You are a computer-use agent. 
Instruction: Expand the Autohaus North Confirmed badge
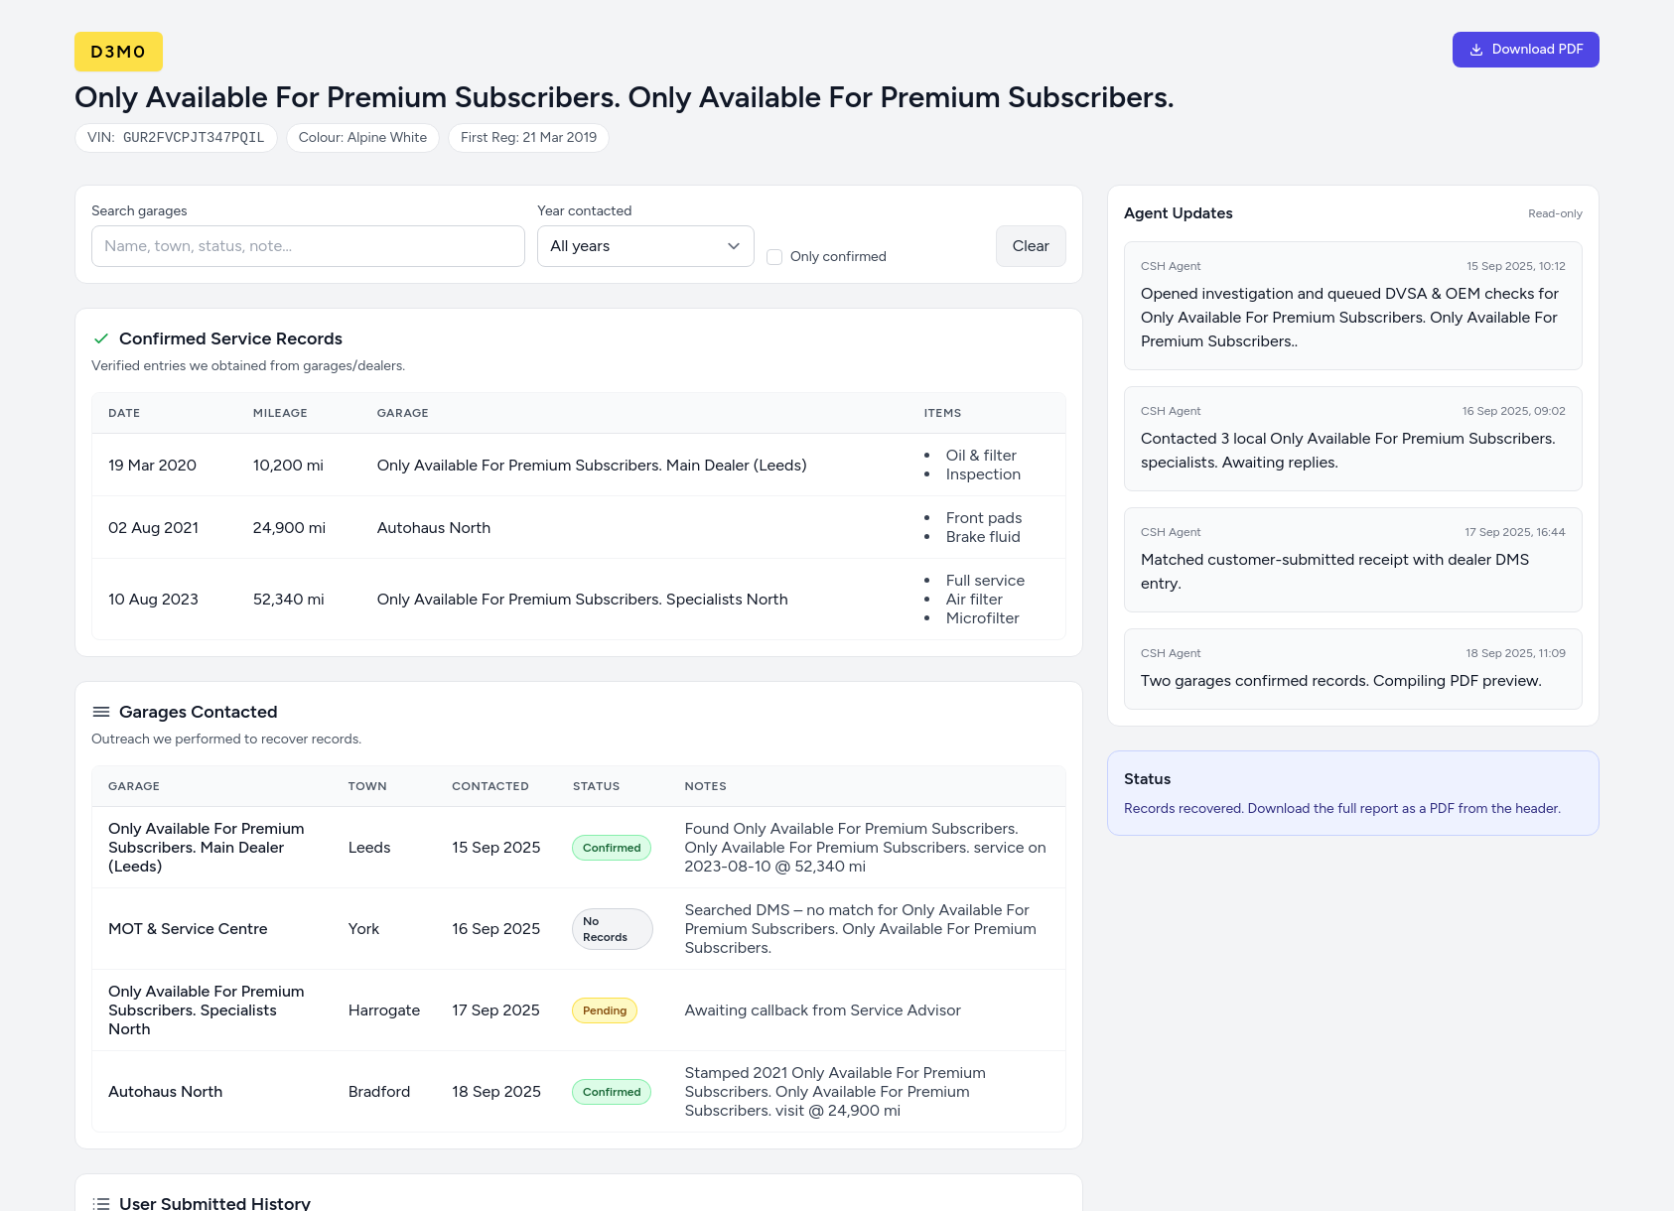pyautogui.click(x=611, y=1091)
